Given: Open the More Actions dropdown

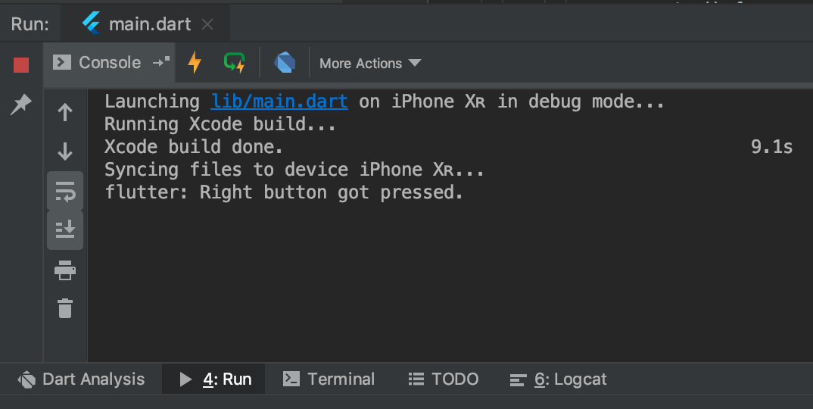Looking at the screenshot, I should (370, 64).
